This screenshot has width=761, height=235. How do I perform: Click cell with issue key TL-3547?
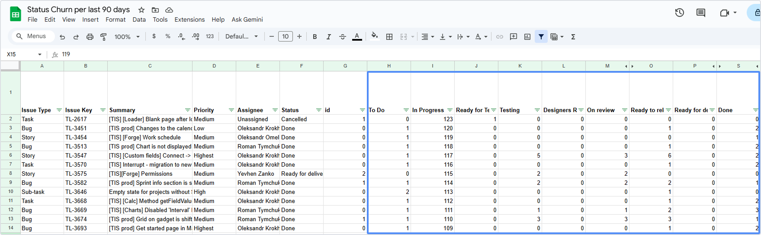tap(86, 155)
